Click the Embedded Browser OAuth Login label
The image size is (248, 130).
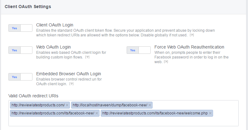[x=69, y=74]
